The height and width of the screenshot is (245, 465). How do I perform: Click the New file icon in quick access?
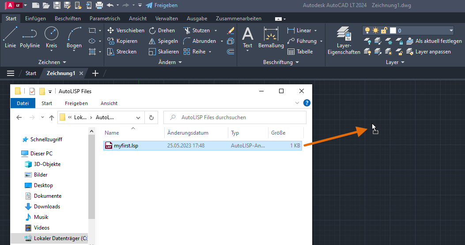click(x=36, y=5)
